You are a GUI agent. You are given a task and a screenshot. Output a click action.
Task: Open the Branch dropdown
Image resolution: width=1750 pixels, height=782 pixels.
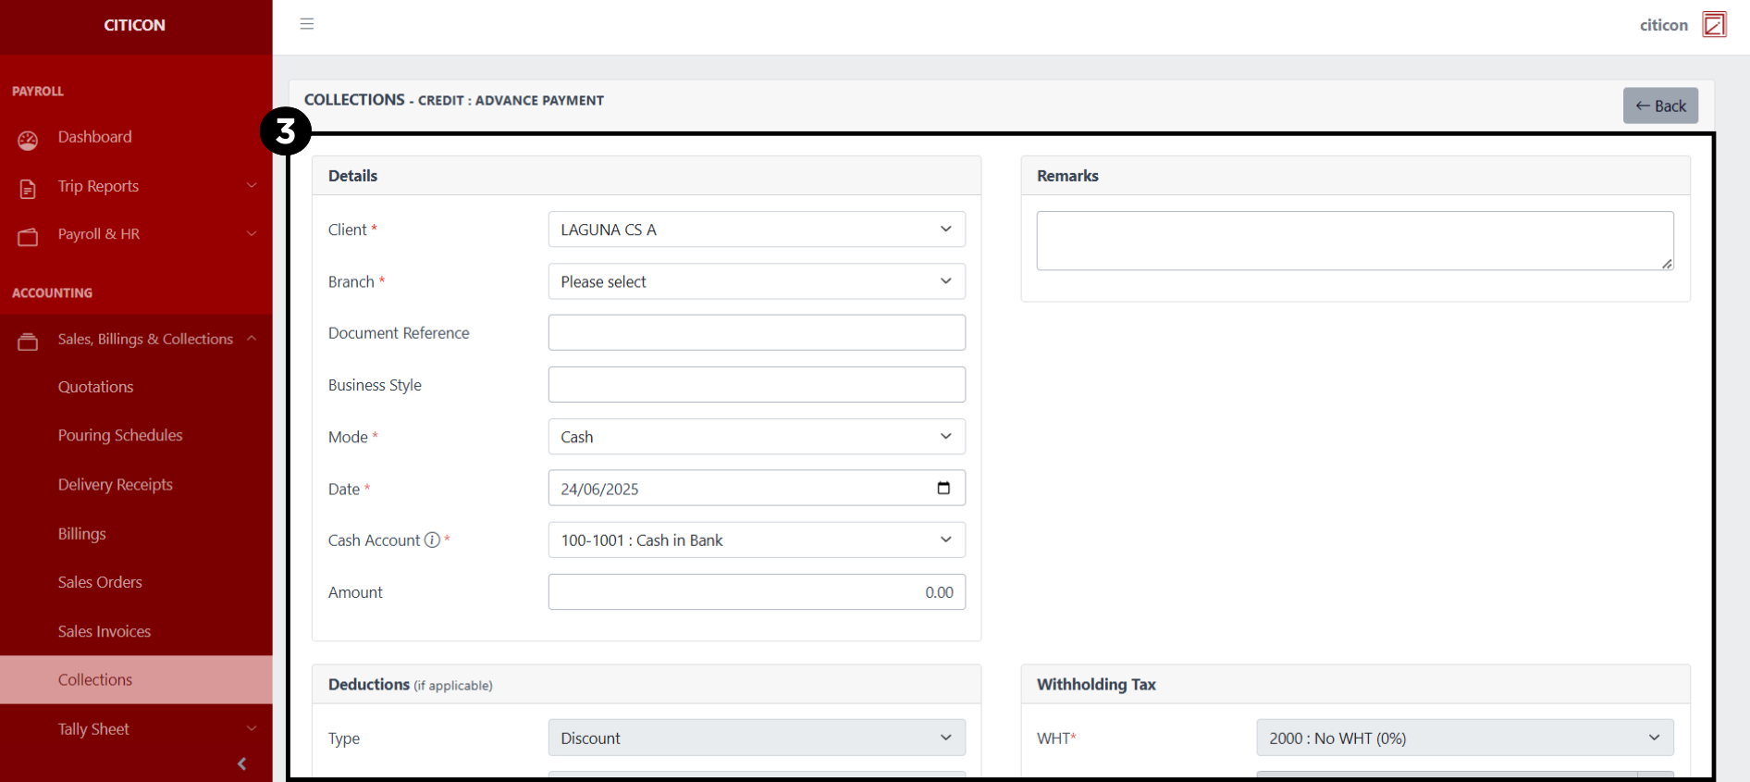756,281
